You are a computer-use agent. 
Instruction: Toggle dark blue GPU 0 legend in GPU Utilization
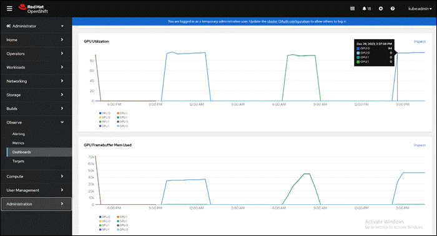(x=105, y=113)
